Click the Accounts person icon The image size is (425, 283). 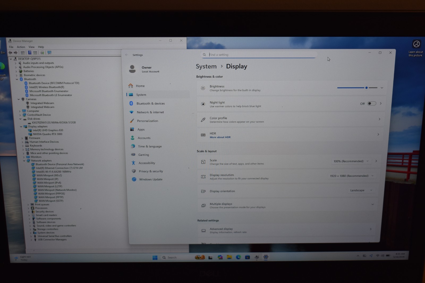pyautogui.click(x=133, y=138)
